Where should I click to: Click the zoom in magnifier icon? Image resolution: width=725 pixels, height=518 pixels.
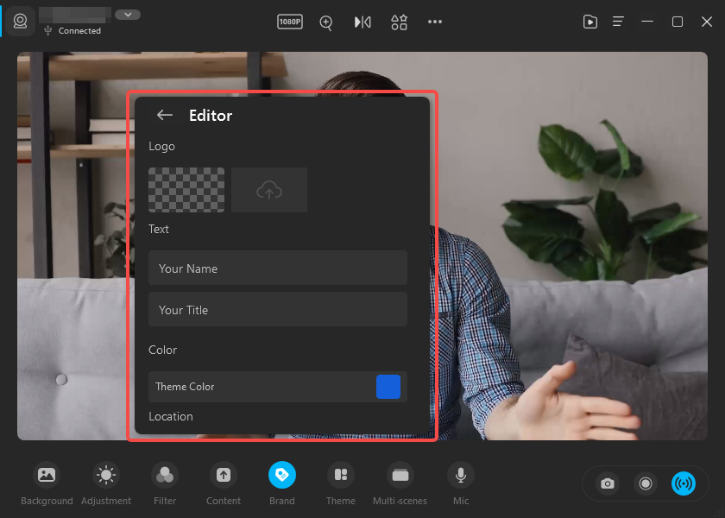[x=326, y=22]
